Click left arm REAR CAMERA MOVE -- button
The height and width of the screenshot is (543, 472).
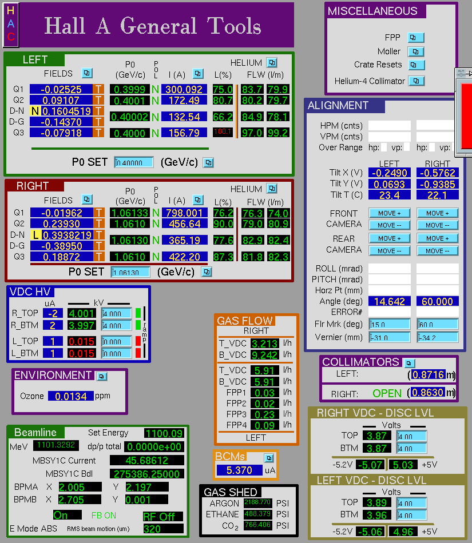coord(390,251)
